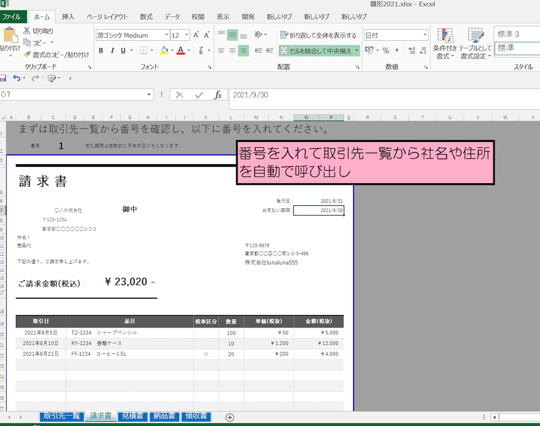The height and width of the screenshot is (426, 540).
Task: Toggle middle vertical alignment
Action: [232, 35]
